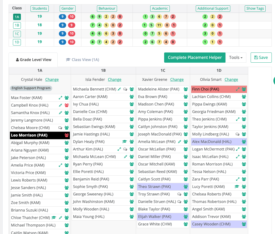Screen dimensions: 275x234
Task: Click graduation cap icon beside Lucy Poretti
Action: coord(237,186)
